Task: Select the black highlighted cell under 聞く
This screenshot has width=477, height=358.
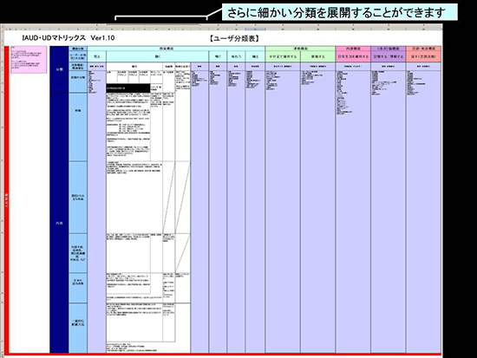Action: tap(128, 88)
